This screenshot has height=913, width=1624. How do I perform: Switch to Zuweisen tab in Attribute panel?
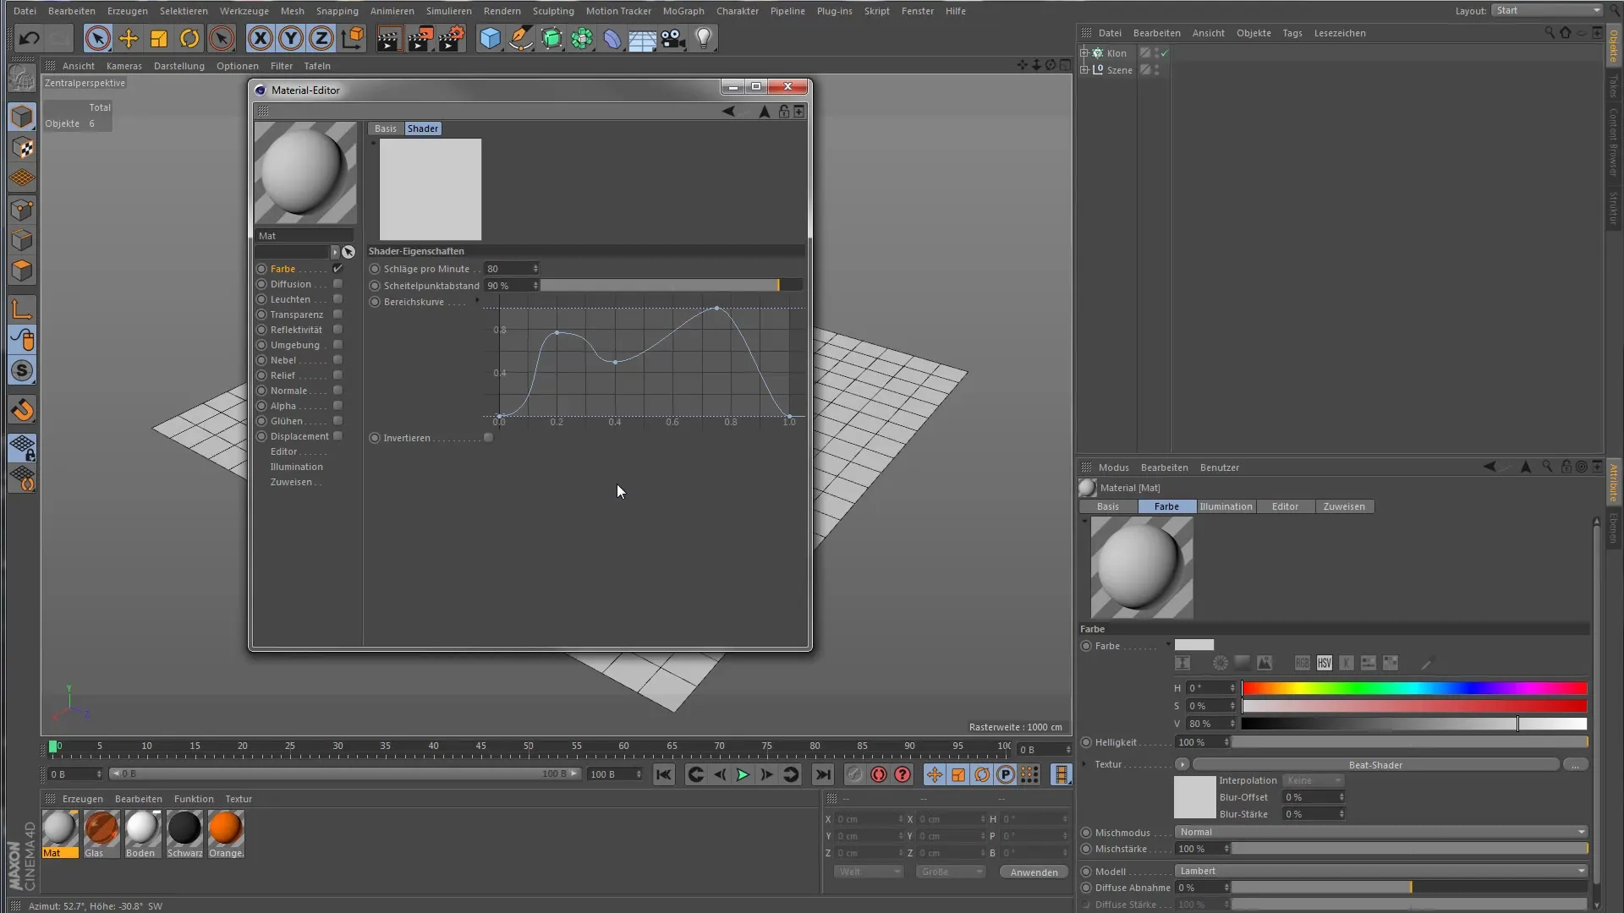(x=1344, y=506)
